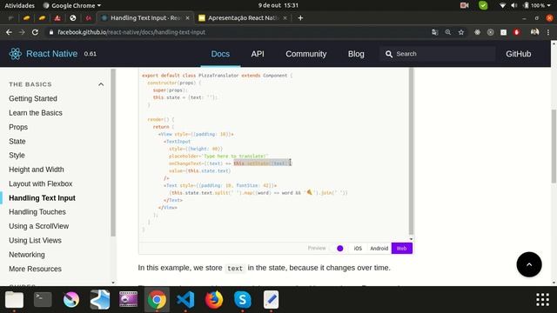Viewport: 557px width, 313px height.
Task: Open the text editor pencil icon in the dock
Action: [x=271, y=300]
